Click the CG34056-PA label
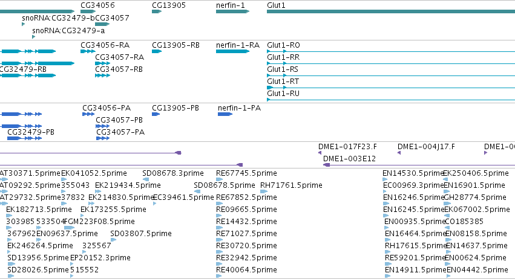The image size is (515, 279). click(107, 108)
